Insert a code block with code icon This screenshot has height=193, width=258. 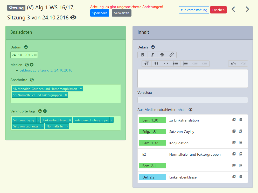(x=166, y=63)
